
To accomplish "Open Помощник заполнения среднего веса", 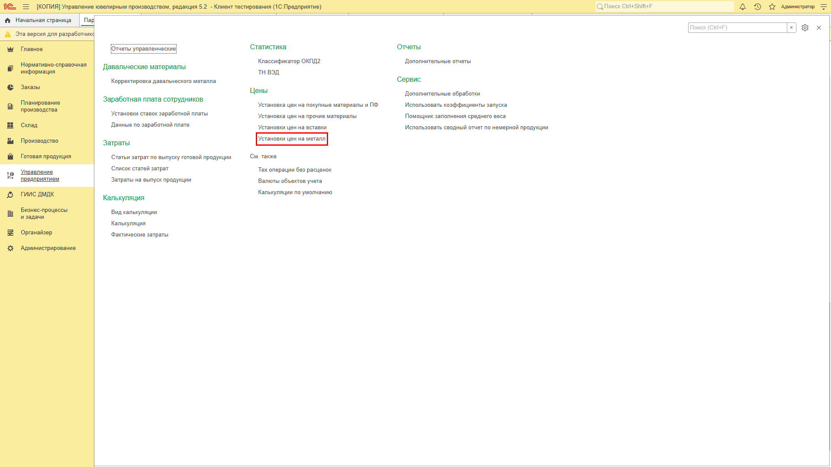I will [x=455, y=116].
